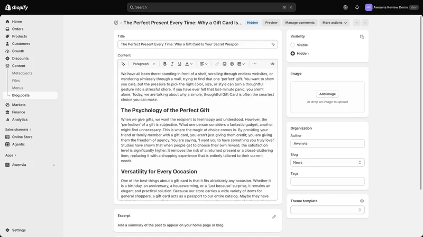This screenshot has width=423, height=237.
Task: Click the top Search bar
Action: coord(211,7)
